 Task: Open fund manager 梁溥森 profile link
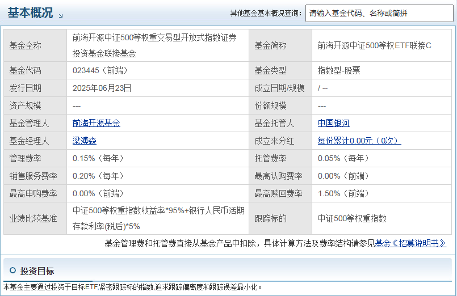click(x=84, y=141)
